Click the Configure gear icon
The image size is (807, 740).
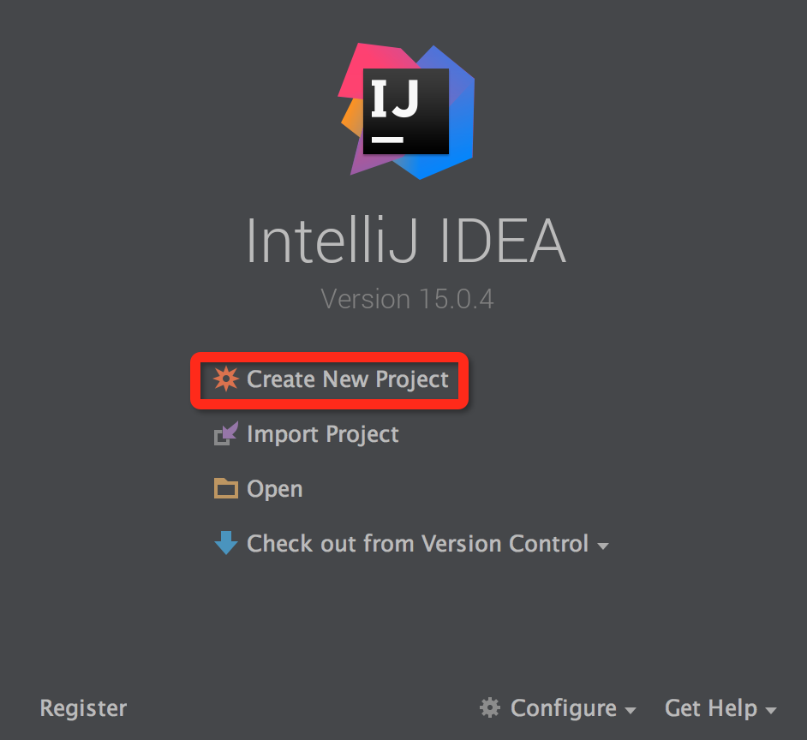pos(489,708)
